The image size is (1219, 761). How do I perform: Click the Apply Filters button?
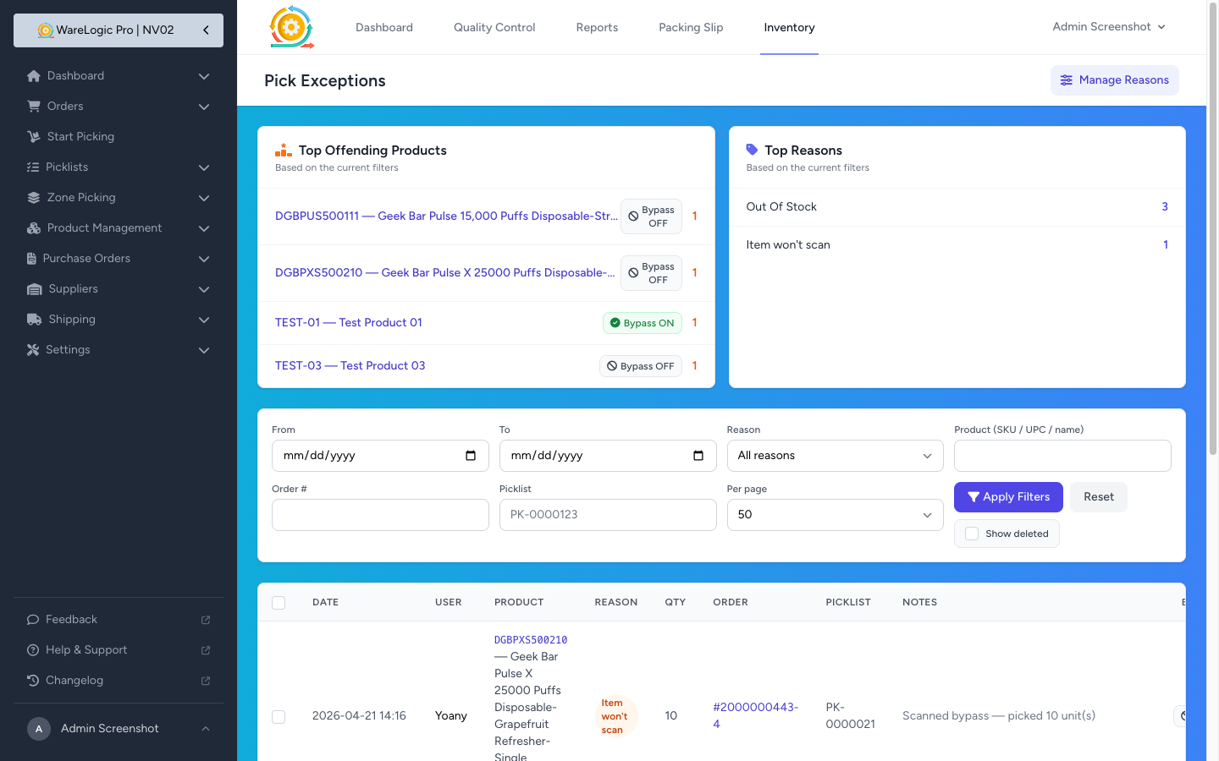[1007, 497]
